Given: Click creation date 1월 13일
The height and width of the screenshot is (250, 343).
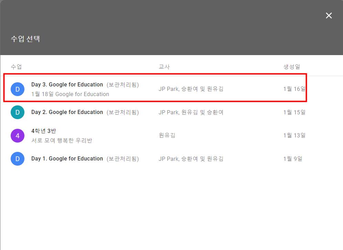Looking at the screenshot, I should coord(294,135).
